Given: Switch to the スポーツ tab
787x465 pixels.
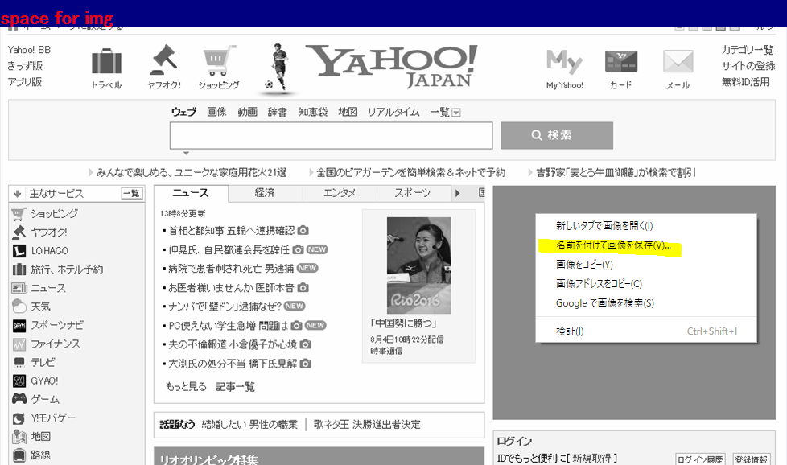Looking at the screenshot, I should click(x=412, y=192).
